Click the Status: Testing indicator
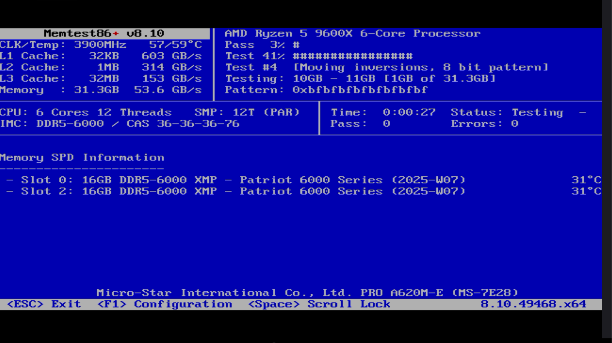This screenshot has height=343, width=612. [507, 113]
